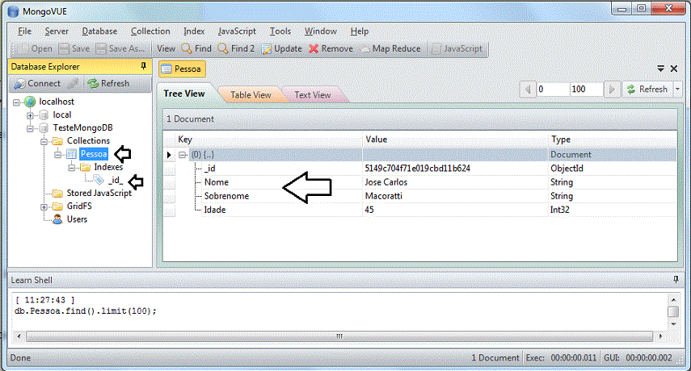Select the Indexes folder
This screenshot has width=691, height=371.
[x=108, y=167]
